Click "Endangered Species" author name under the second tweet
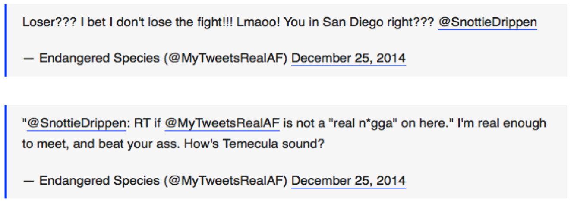 tap(99, 180)
